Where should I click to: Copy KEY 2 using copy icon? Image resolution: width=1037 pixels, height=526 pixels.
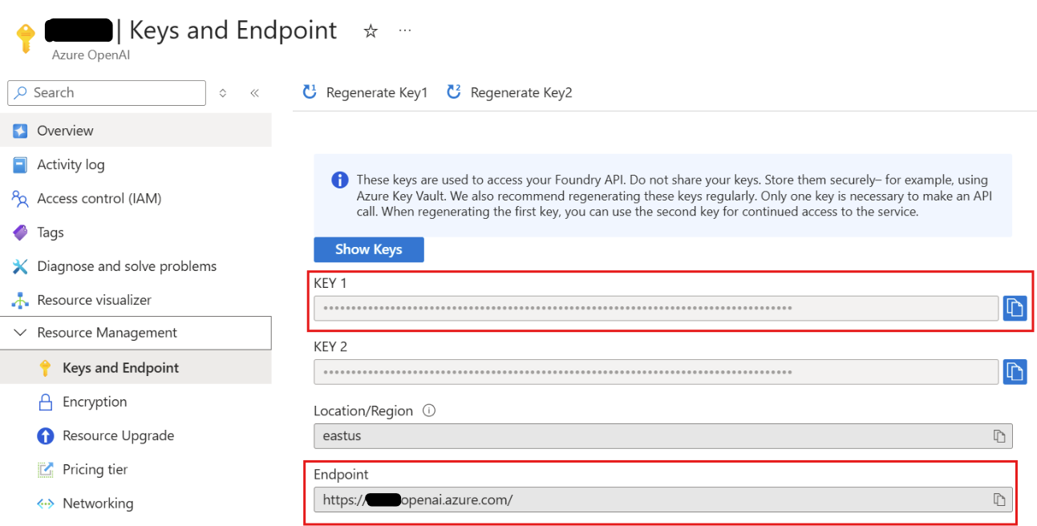tap(1015, 372)
